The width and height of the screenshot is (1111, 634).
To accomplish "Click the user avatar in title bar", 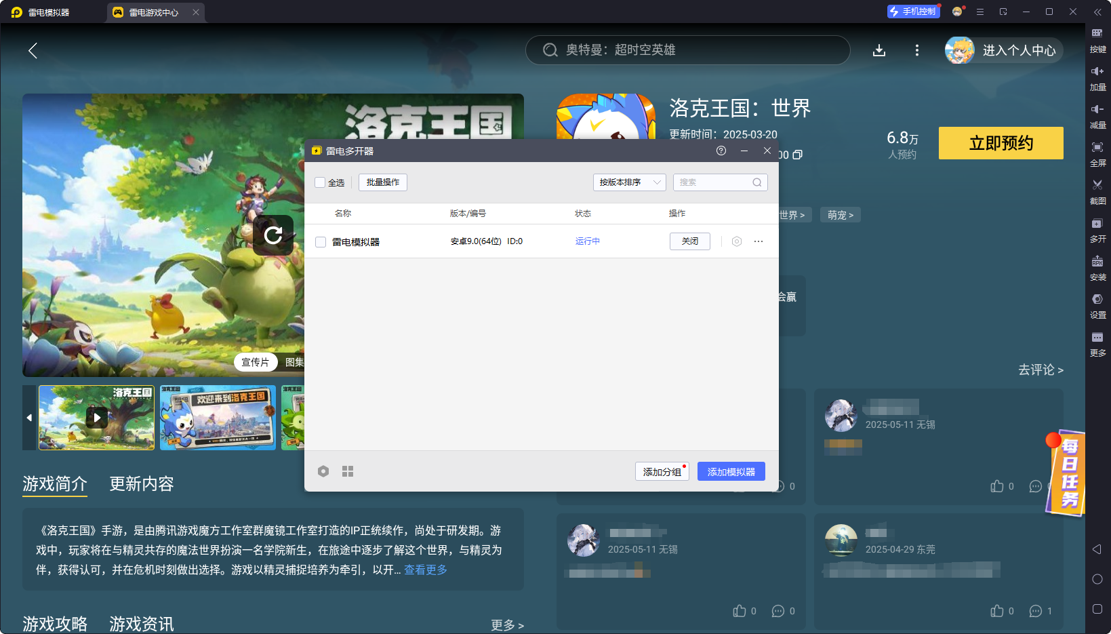I will pos(957,12).
